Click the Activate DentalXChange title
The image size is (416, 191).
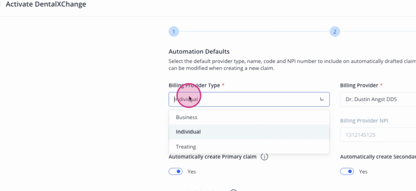[46, 5]
